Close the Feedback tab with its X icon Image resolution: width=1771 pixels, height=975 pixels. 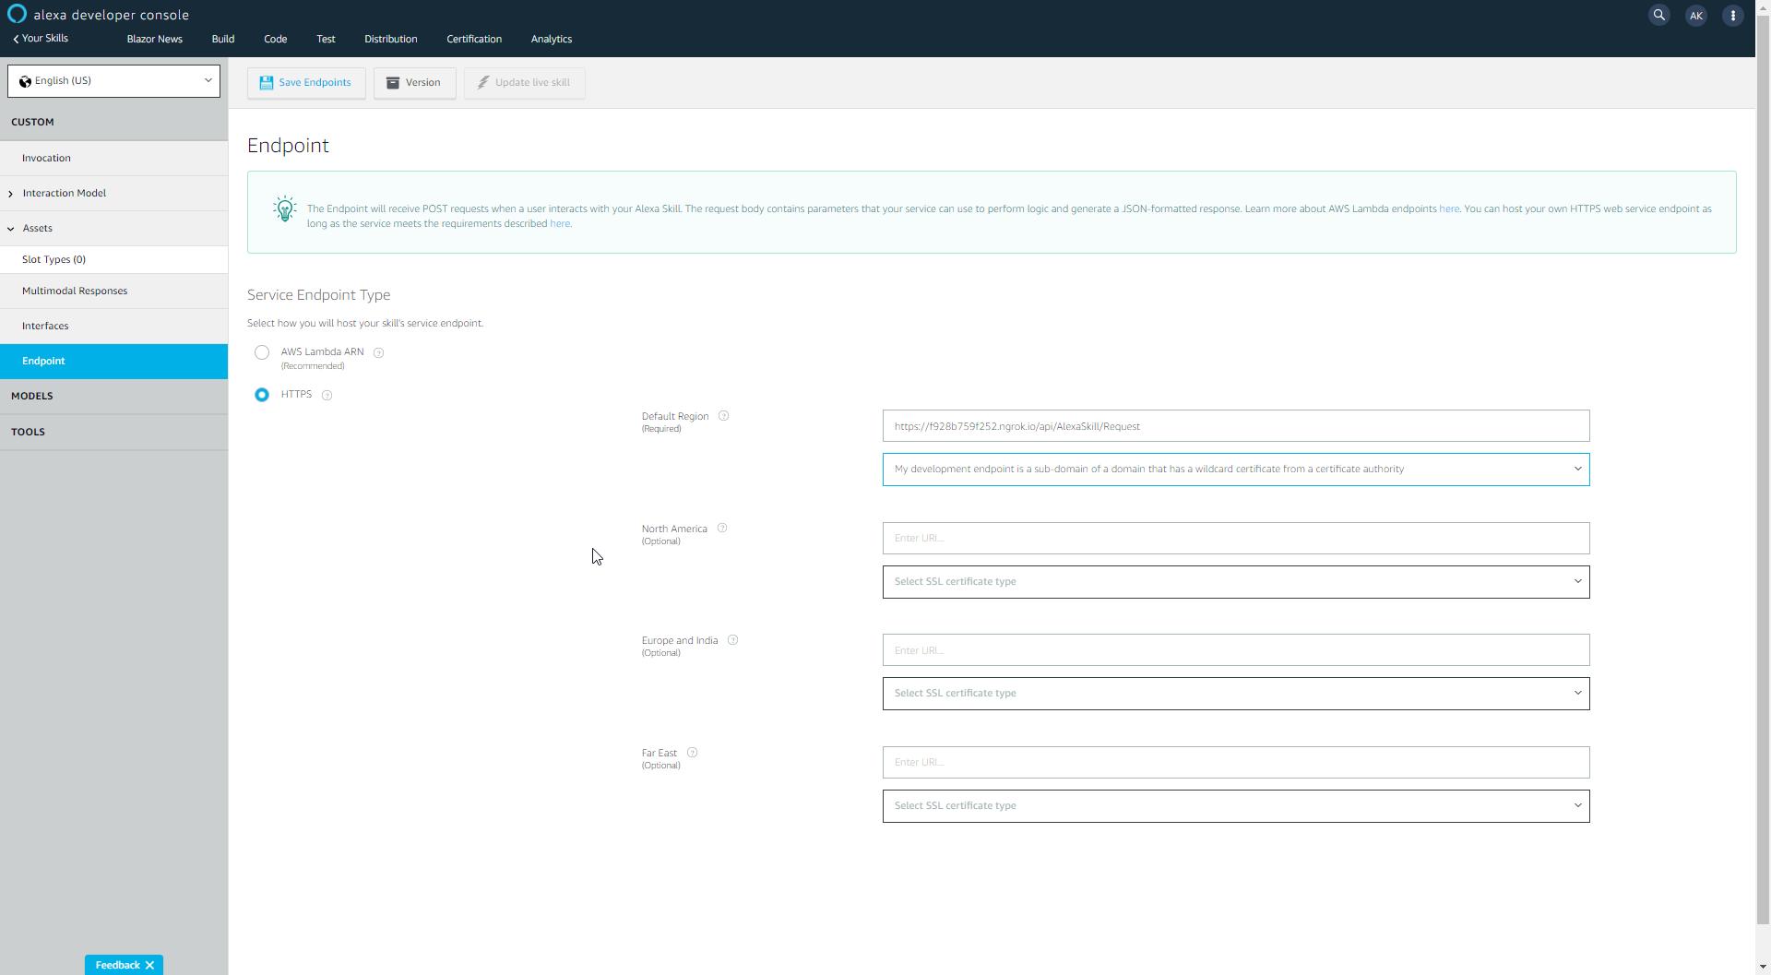[149, 965]
